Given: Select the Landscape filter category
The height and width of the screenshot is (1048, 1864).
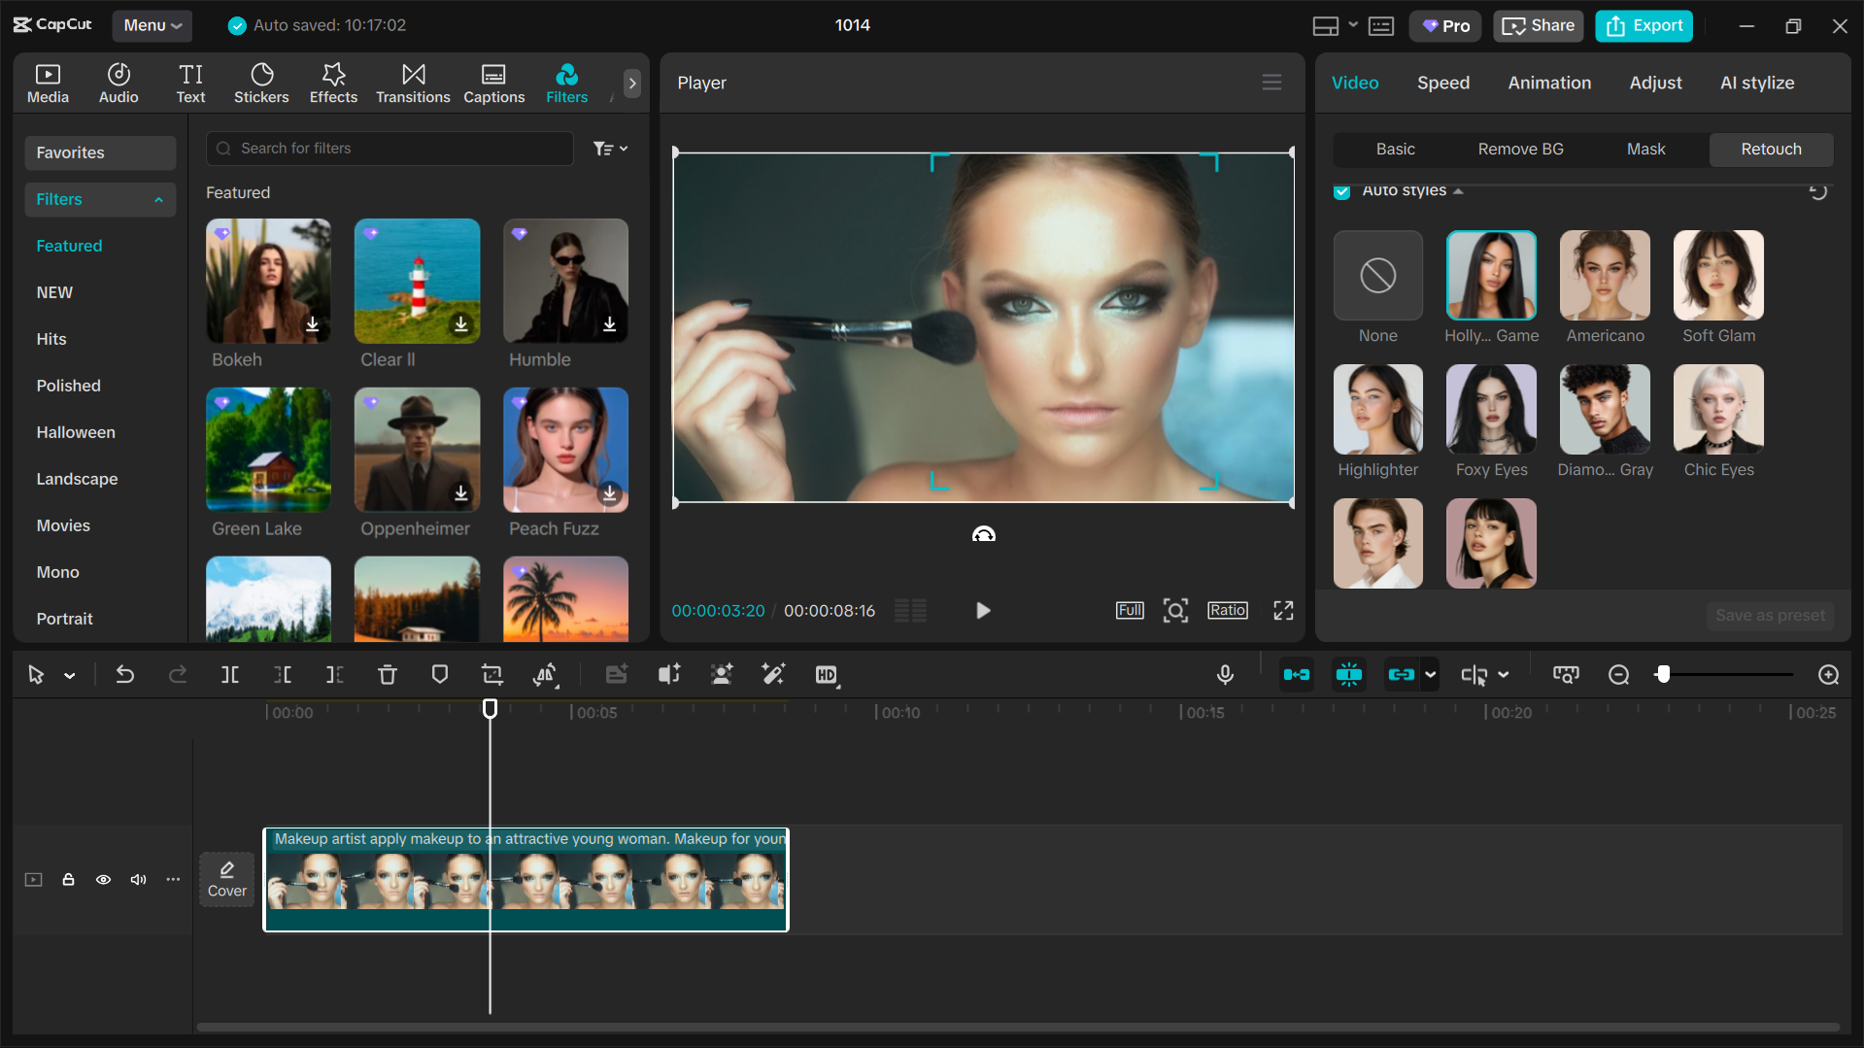Looking at the screenshot, I should click(x=77, y=478).
